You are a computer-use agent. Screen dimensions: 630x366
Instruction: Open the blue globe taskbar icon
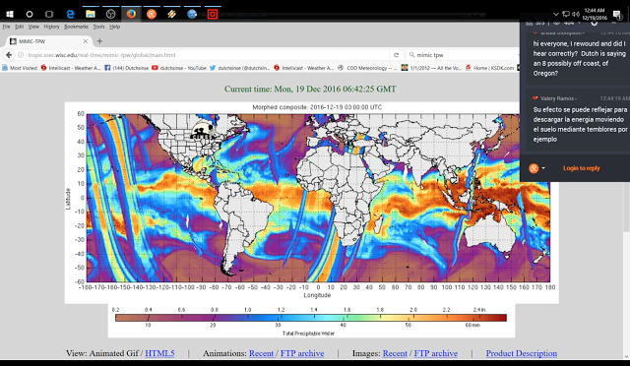pos(192,14)
